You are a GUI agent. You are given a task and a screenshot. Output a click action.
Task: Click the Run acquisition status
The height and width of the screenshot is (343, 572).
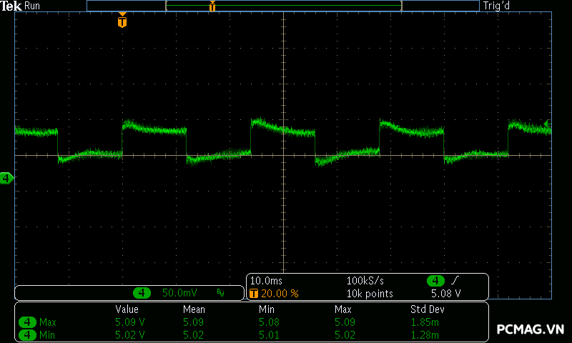click(x=33, y=6)
